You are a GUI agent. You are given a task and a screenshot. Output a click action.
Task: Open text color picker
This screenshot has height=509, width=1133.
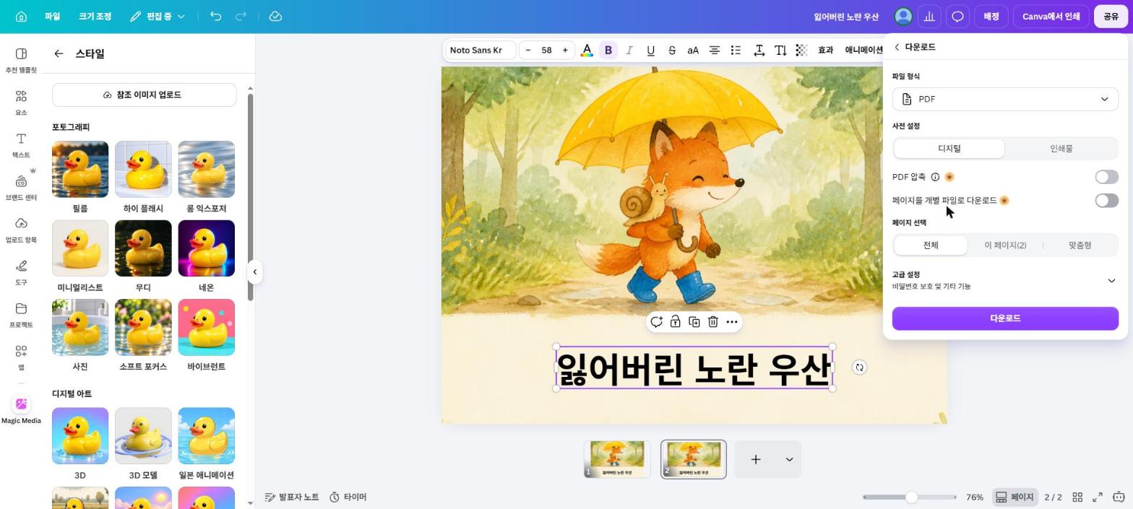tap(587, 50)
